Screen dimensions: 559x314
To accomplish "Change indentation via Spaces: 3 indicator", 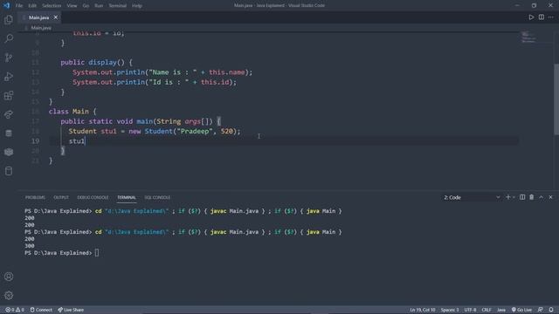I will [450, 310].
